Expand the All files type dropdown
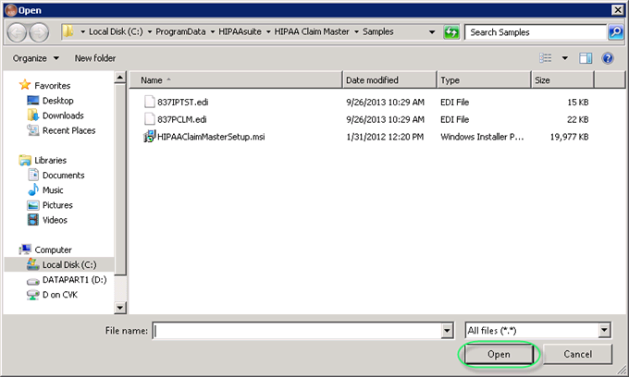This screenshot has height=377, width=629. coord(604,330)
